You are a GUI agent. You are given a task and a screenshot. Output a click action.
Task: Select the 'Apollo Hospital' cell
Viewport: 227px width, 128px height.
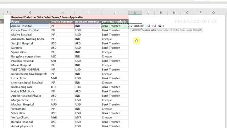30,26
